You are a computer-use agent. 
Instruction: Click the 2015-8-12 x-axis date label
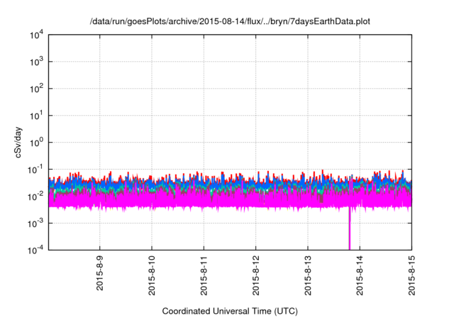coord(255,275)
